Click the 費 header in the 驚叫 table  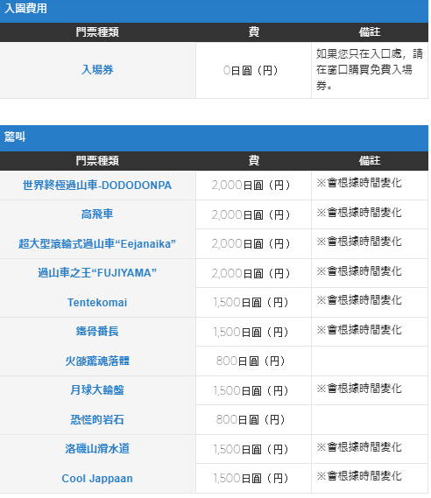(x=254, y=161)
